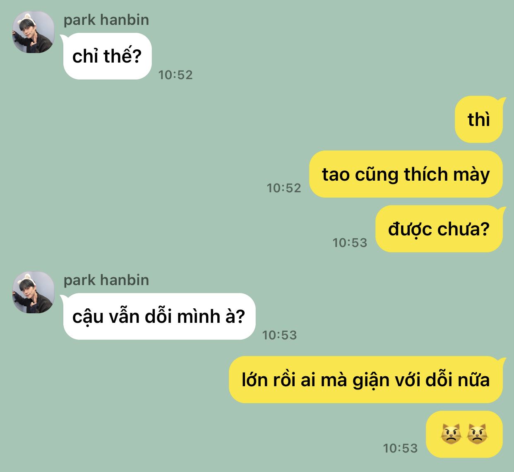Select the 'được chưa?' message bubble

tap(440, 229)
